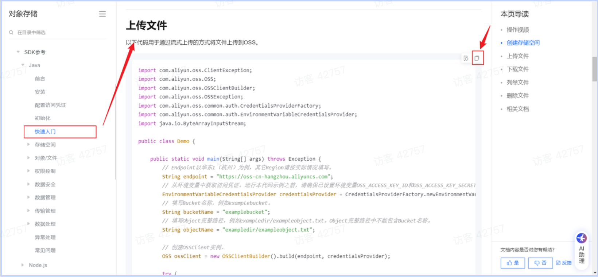Click the intro sentence about 流式上传
This screenshot has width=598, height=277.
point(193,43)
